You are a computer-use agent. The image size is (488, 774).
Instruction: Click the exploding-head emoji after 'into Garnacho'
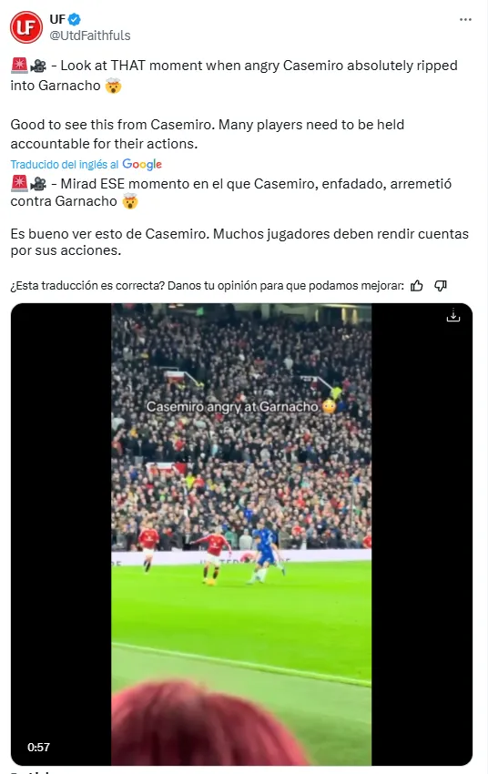[113, 86]
